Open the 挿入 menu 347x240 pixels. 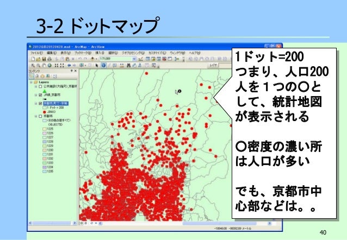coord(100,53)
